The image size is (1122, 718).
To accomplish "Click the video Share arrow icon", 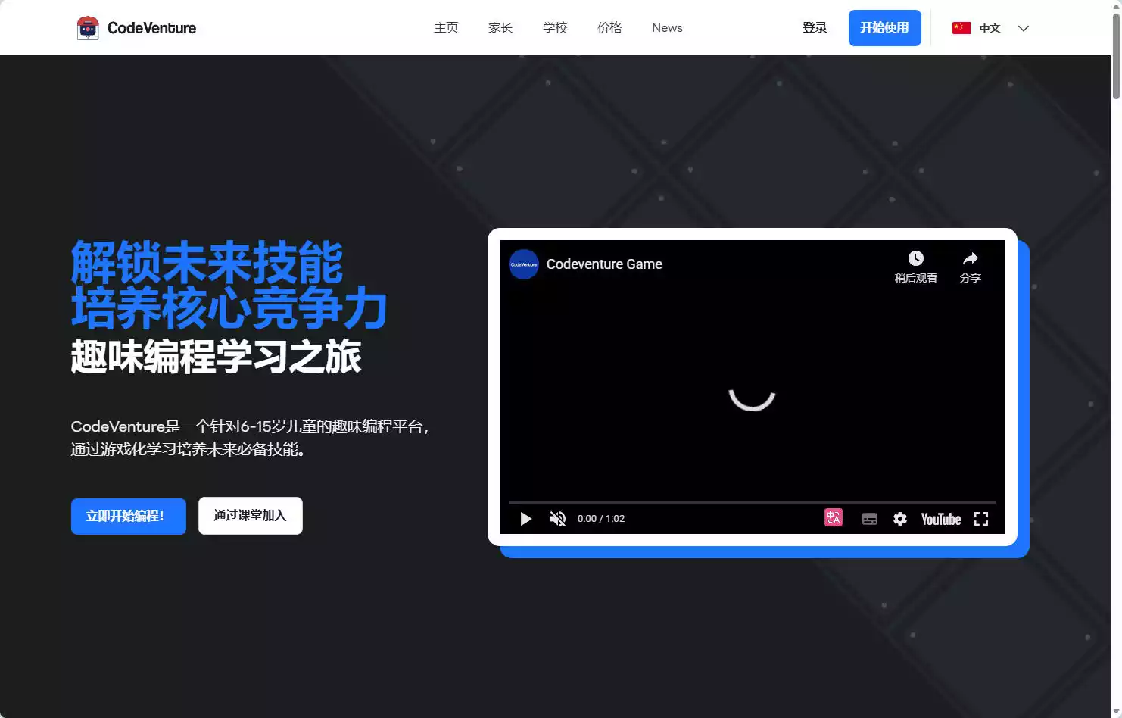I will coord(971,258).
